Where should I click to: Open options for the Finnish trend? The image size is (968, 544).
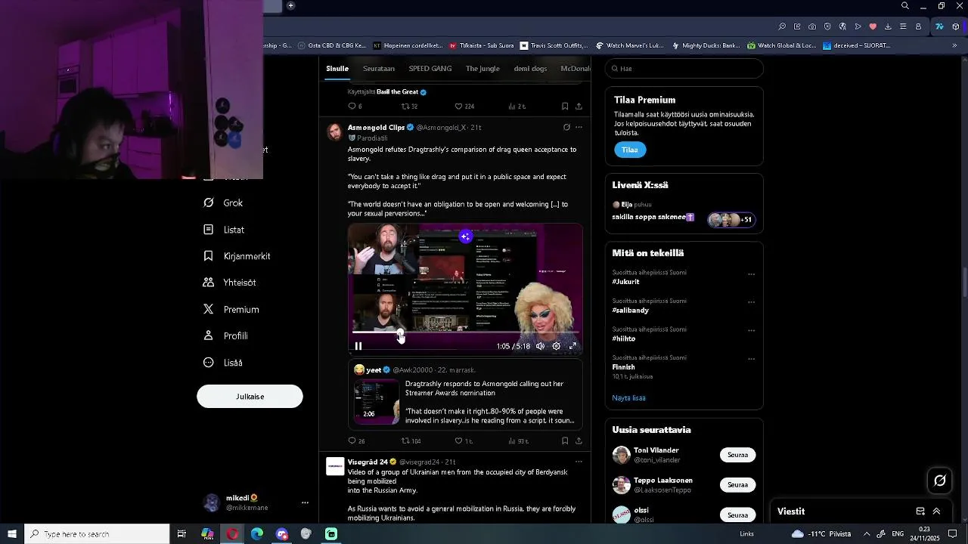click(x=751, y=359)
